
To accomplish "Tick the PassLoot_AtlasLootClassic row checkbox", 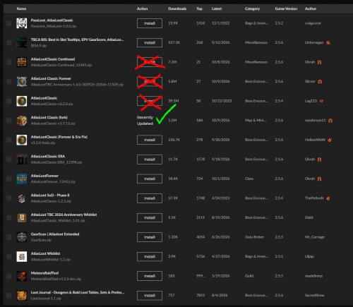I will click(x=9, y=23).
